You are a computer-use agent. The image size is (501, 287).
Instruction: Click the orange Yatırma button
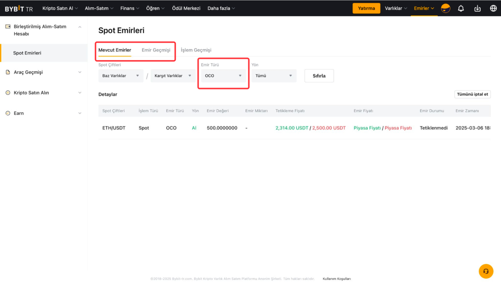[x=366, y=8]
